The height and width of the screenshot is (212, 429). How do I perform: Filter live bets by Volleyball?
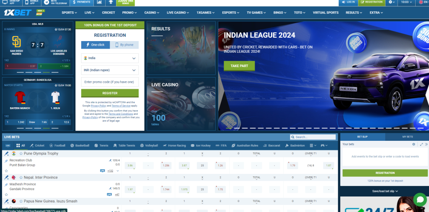point(149,145)
